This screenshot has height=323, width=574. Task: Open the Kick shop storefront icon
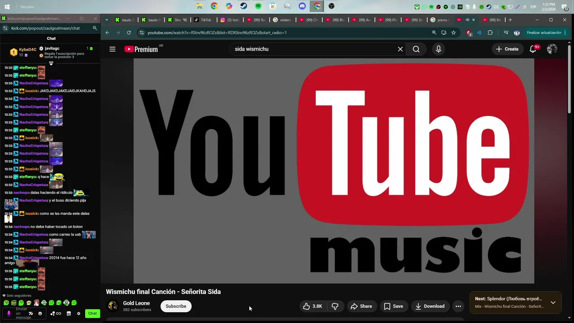click(69, 314)
